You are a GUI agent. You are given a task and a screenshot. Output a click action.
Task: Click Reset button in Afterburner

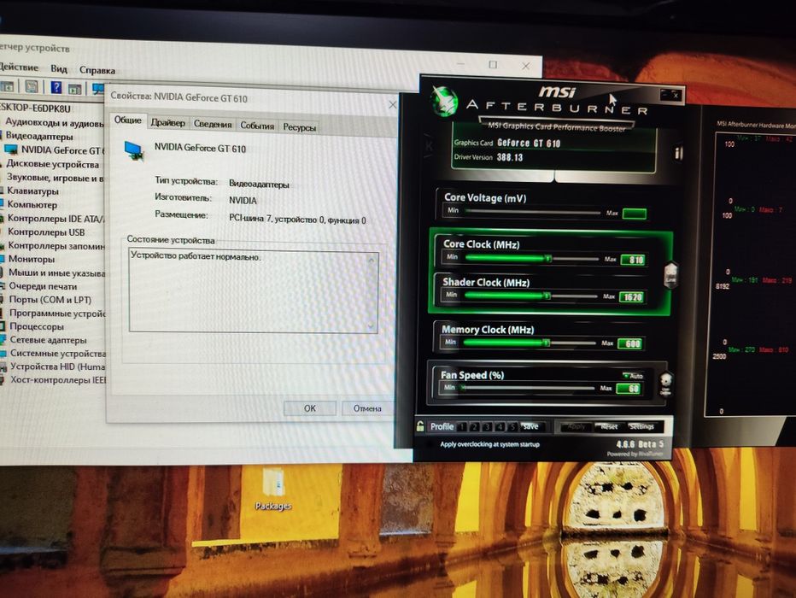coord(609,427)
